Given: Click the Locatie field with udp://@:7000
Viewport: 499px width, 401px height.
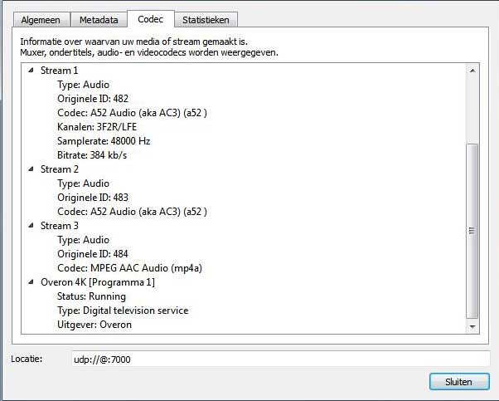Looking at the screenshot, I should click(281, 359).
